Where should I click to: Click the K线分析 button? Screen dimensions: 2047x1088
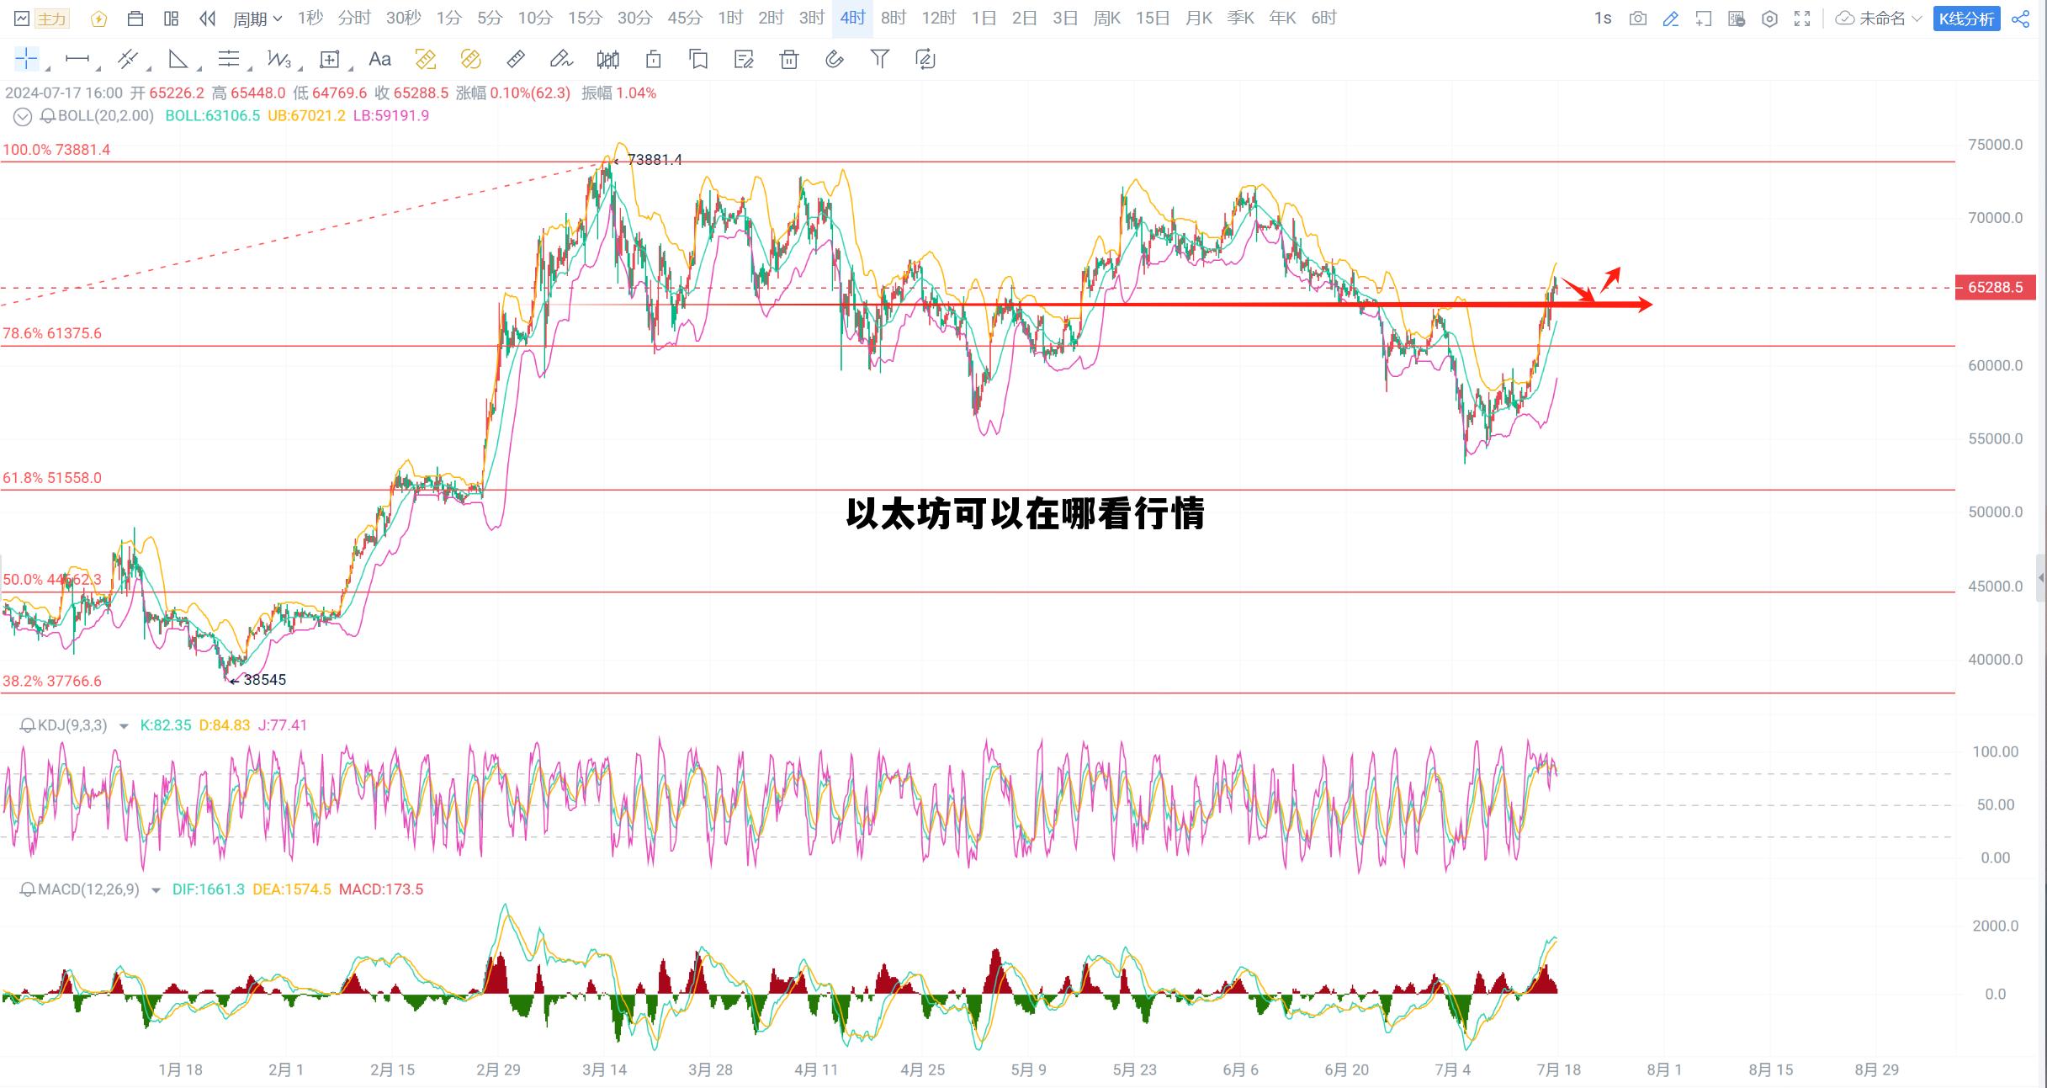1966,18
